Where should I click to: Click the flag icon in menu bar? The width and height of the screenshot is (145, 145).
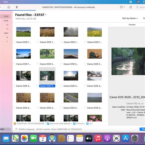coord(138,2)
